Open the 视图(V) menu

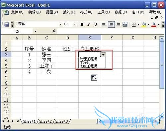point(52,12)
